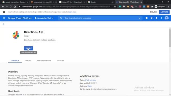Switch to the Overview tab

(15, 61)
